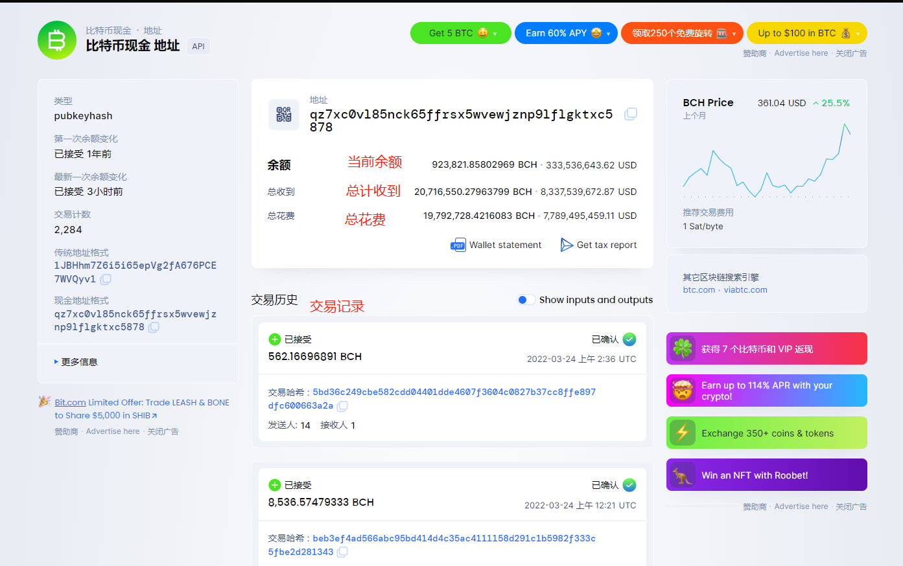Click the Get tax report paper-plane icon
903x566 pixels.
[x=567, y=245]
